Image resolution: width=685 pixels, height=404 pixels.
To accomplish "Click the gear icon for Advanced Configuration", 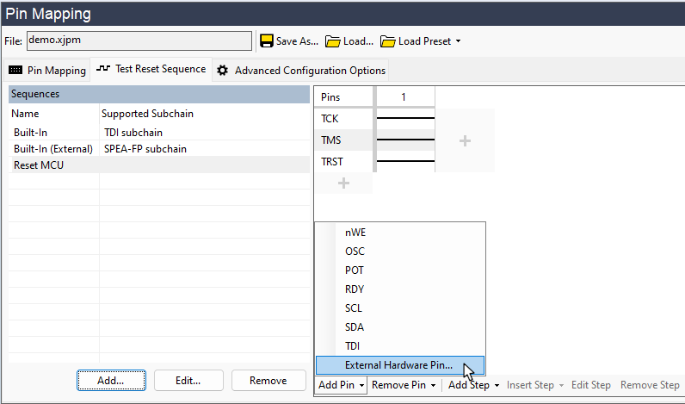I will [222, 70].
